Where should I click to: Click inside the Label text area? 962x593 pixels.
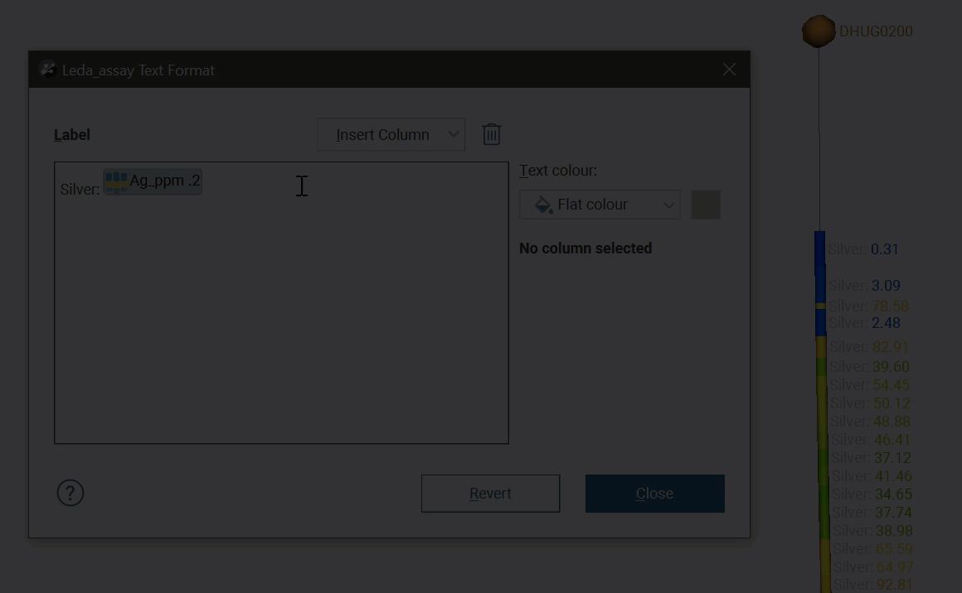coord(282,302)
